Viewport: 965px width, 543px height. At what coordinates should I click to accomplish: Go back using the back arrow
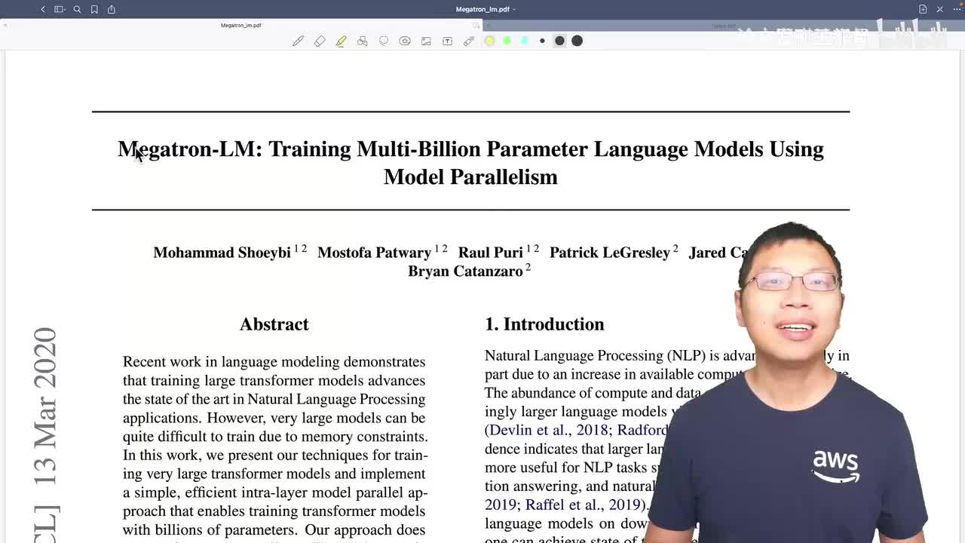[43, 9]
